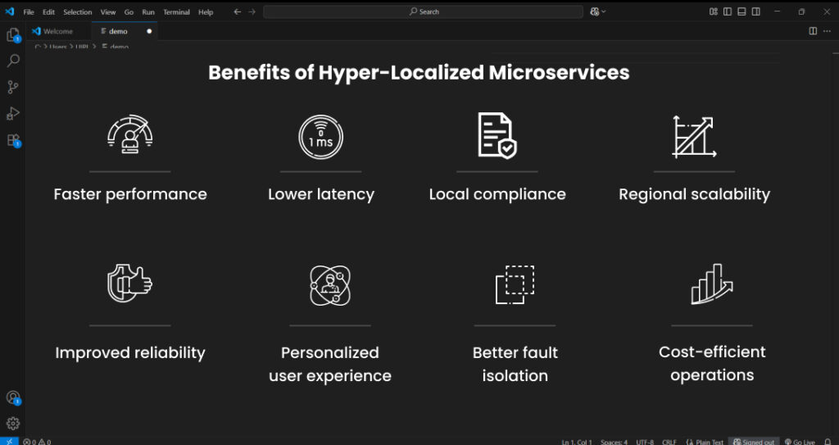Viewport: 839px width, 445px height.
Task: Change line endings via CRLF
Action: [669, 442]
